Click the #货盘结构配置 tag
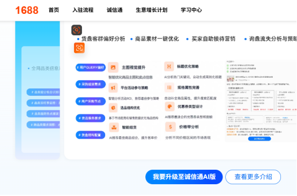 [x=91, y=135]
